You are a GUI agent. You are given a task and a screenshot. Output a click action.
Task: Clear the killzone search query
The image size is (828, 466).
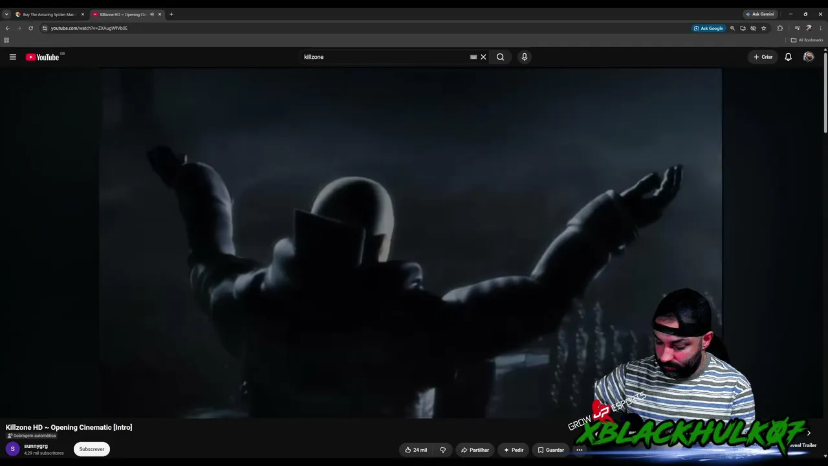point(483,57)
